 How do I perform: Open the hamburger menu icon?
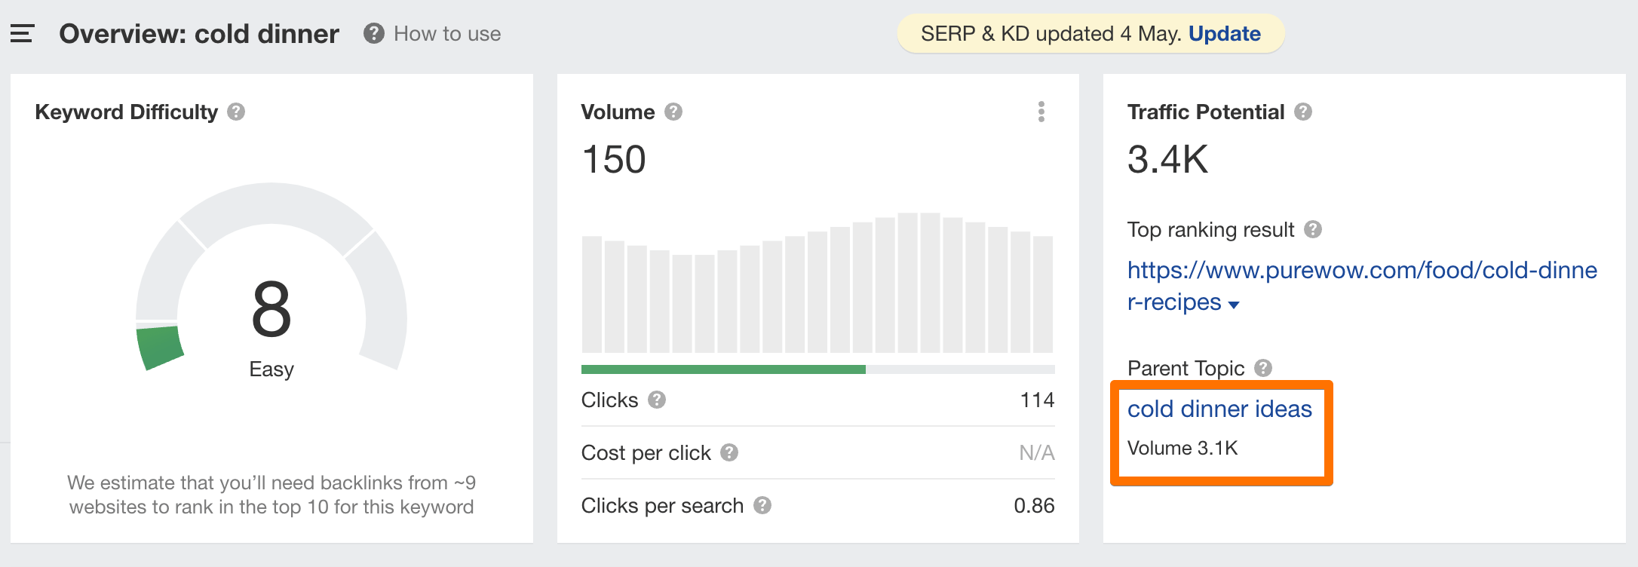click(x=22, y=33)
